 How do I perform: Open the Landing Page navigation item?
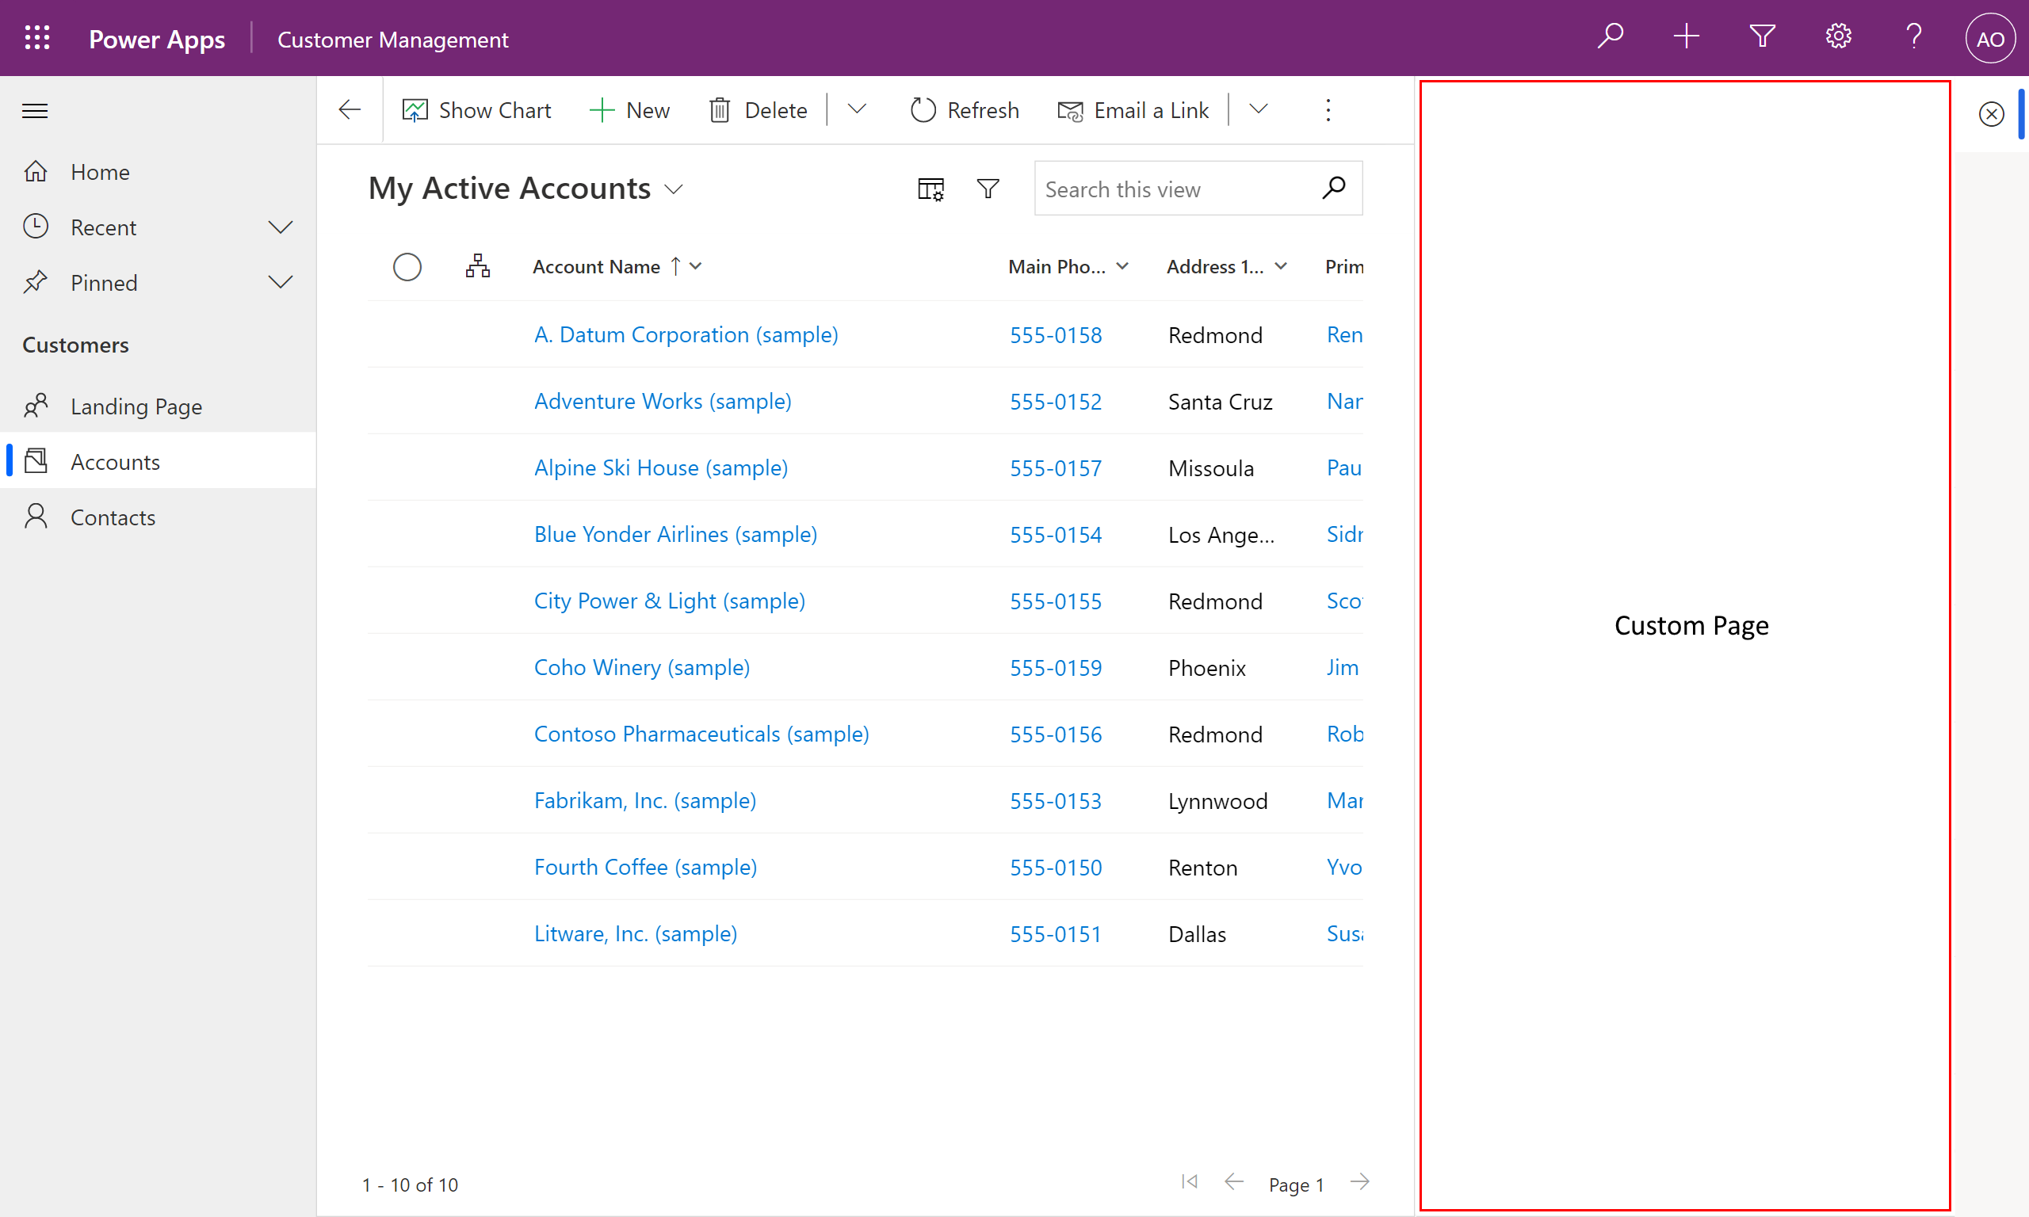(136, 406)
